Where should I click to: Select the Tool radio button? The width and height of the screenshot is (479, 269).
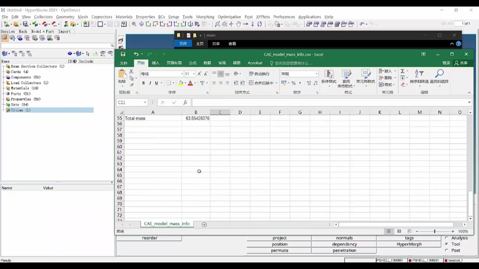tap(446, 244)
